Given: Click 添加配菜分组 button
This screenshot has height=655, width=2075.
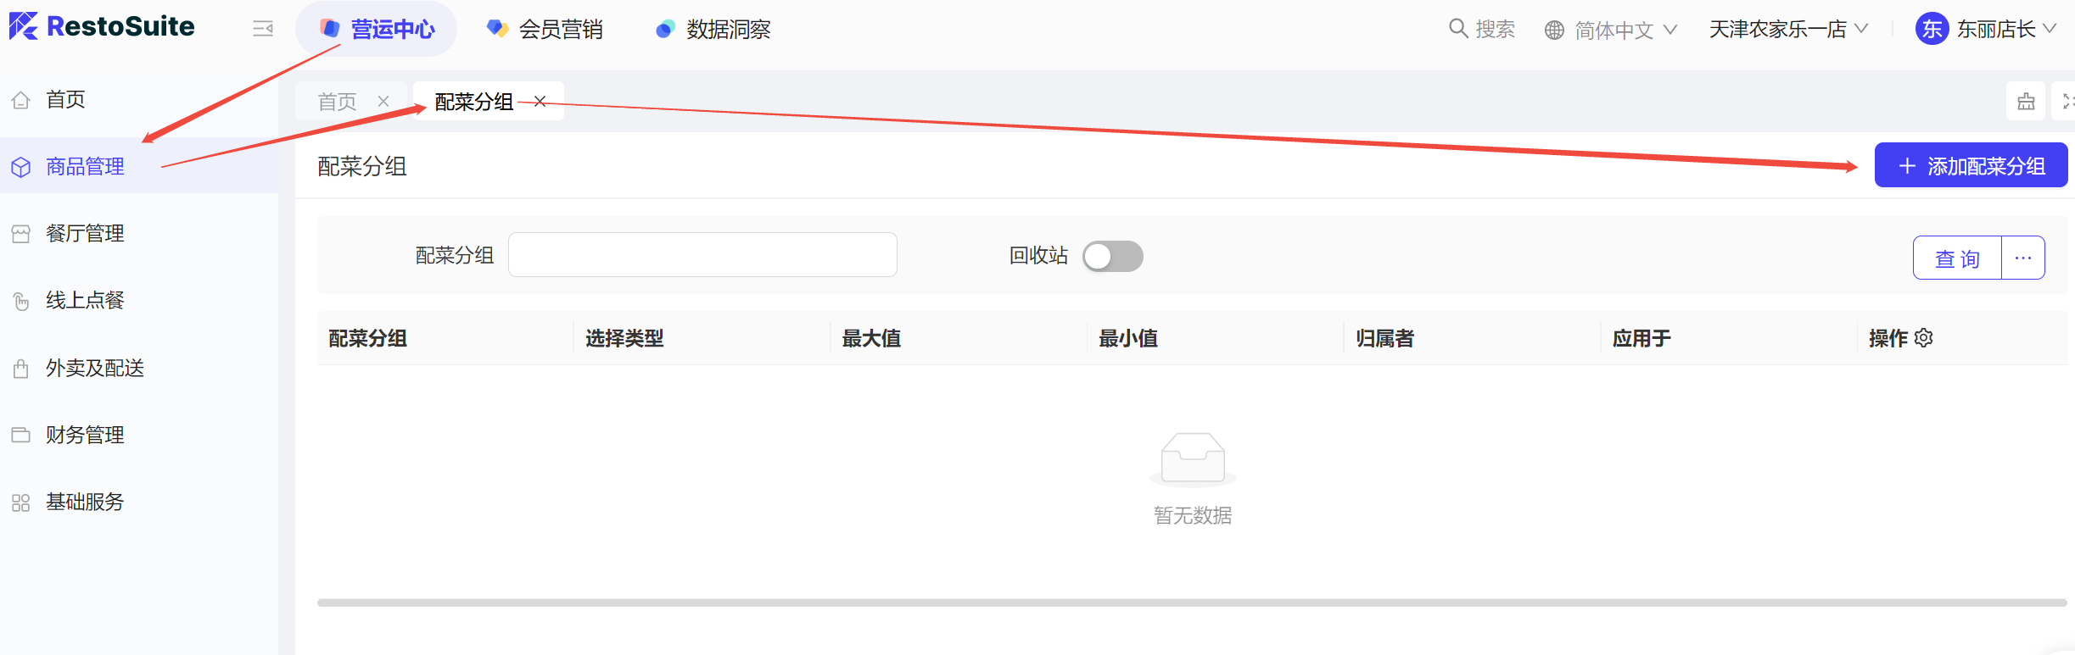Looking at the screenshot, I should (1971, 165).
